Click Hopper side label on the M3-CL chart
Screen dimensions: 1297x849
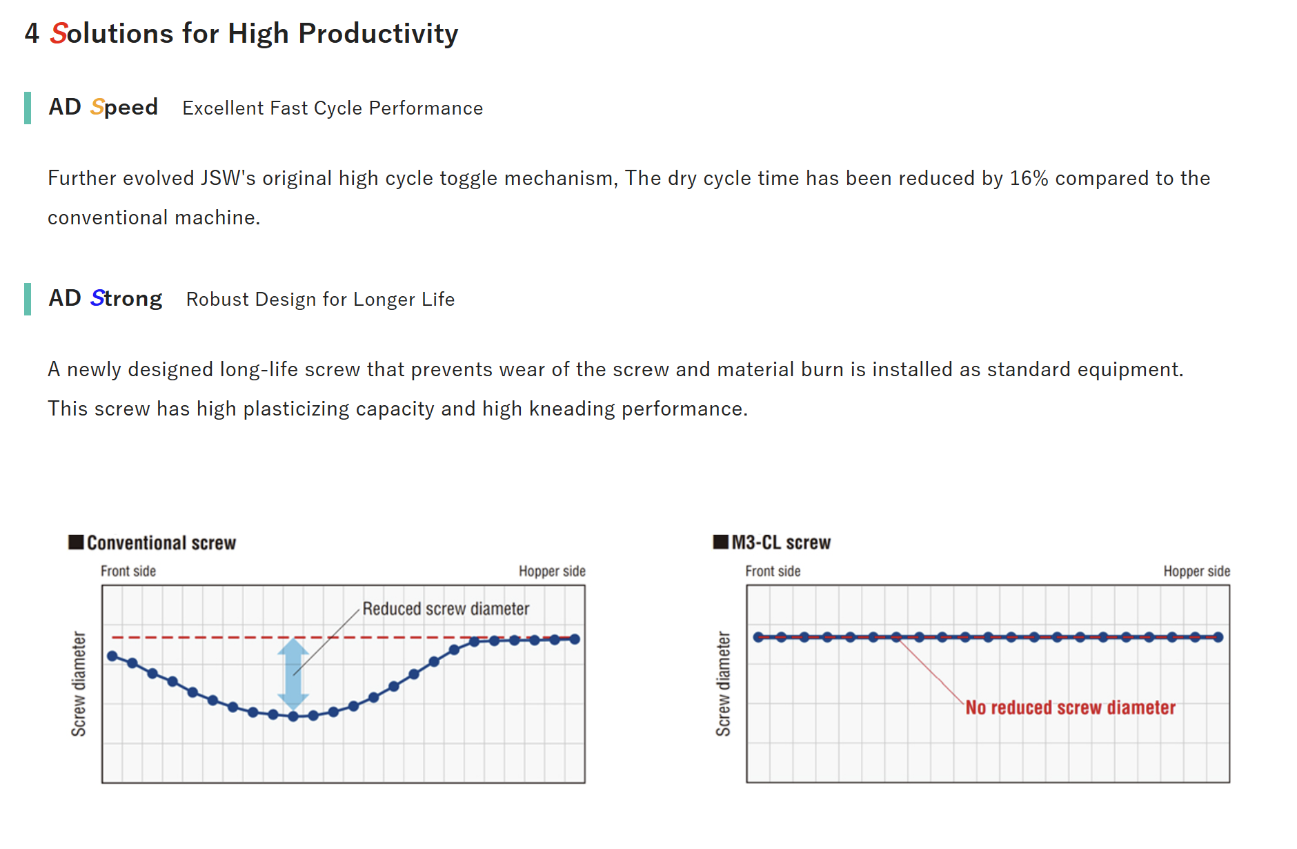[1196, 572]
